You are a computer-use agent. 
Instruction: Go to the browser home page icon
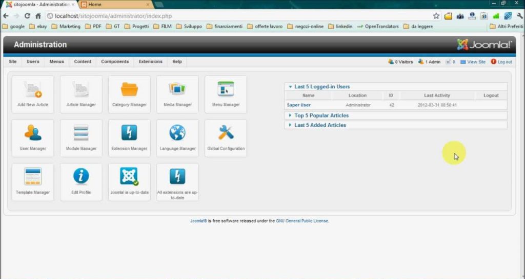click(38, 16)
